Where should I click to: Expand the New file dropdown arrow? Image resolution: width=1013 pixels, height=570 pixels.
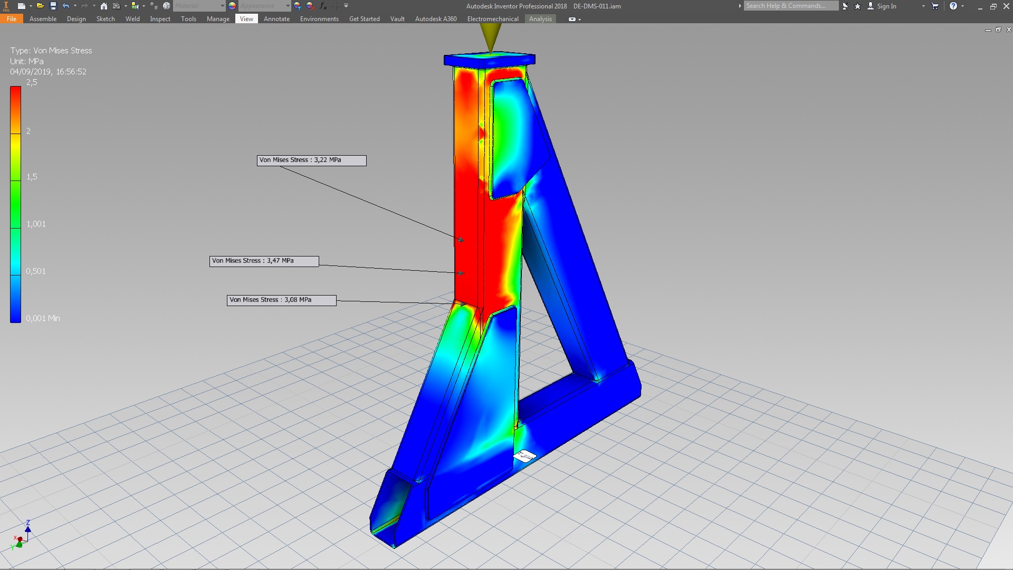coord(31,6)
